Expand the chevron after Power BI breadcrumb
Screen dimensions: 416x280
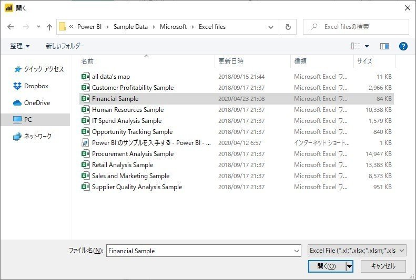(107, 27)
